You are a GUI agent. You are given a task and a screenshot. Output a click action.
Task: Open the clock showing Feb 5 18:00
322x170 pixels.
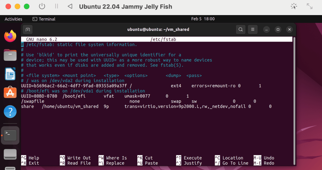203,19
